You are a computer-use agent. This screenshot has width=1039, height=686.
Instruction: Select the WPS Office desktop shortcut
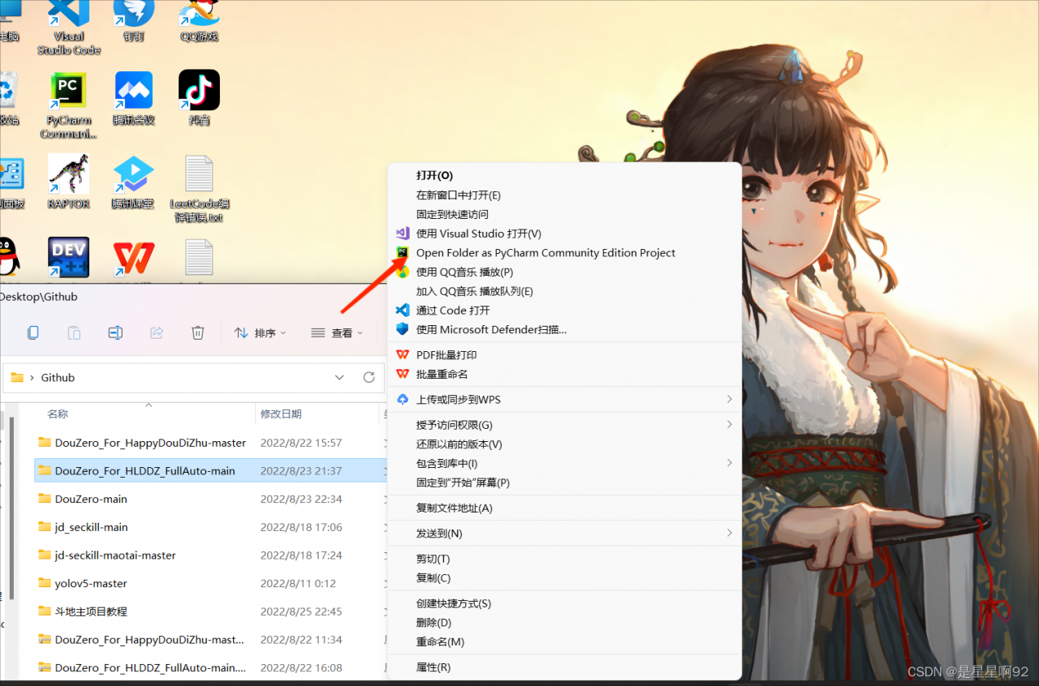click(x=134, y=258)
